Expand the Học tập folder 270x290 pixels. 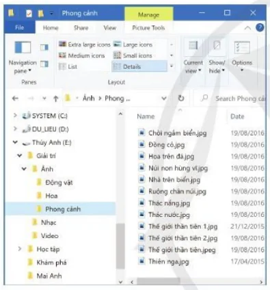[x=20, y=249]
